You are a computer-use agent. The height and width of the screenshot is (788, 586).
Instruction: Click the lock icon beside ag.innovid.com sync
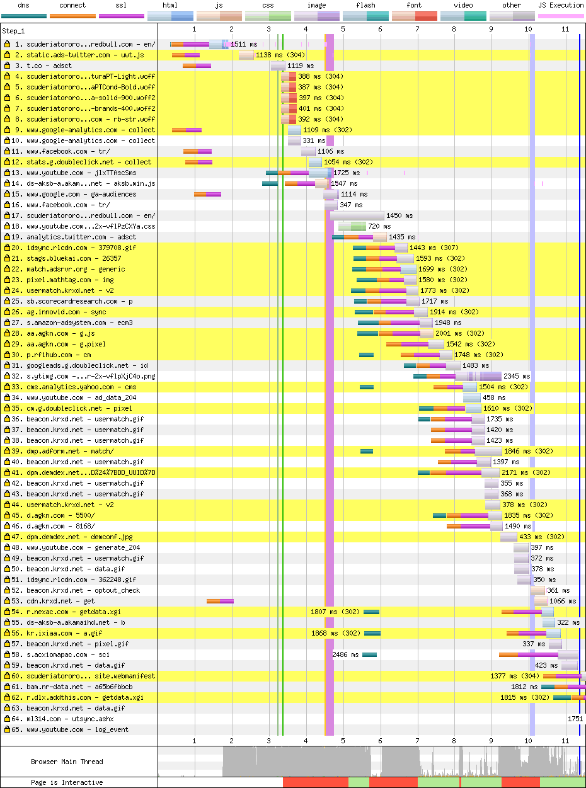tap(8, 312)
